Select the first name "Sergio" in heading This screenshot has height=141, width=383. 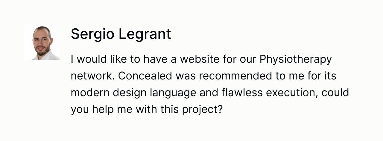[x=92, y=34]
